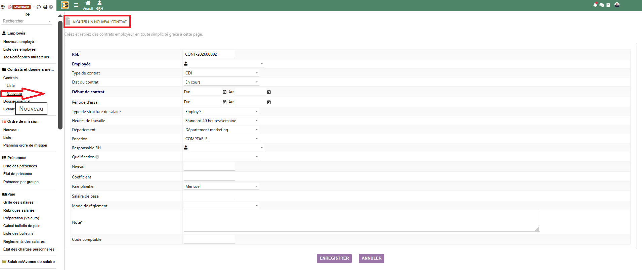Click the globe language icon

click(3, 7)
